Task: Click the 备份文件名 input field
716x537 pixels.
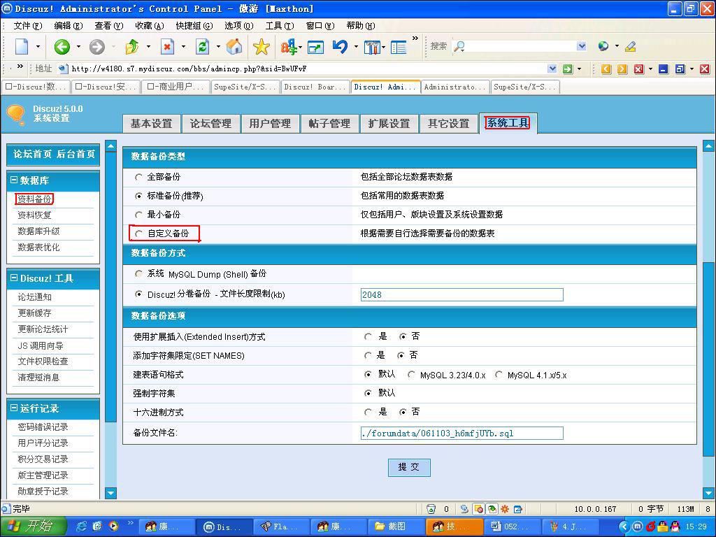Action: point(461,433)
